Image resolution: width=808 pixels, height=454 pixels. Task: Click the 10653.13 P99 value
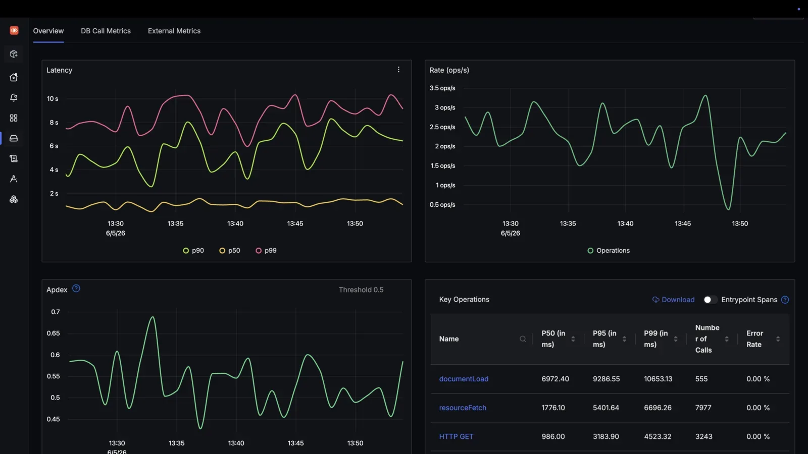pos(658,379)
